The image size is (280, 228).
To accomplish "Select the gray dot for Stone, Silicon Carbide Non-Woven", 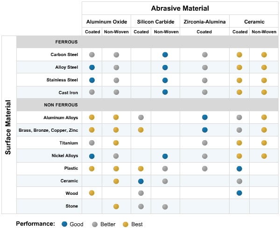I will tap(165, 206).
